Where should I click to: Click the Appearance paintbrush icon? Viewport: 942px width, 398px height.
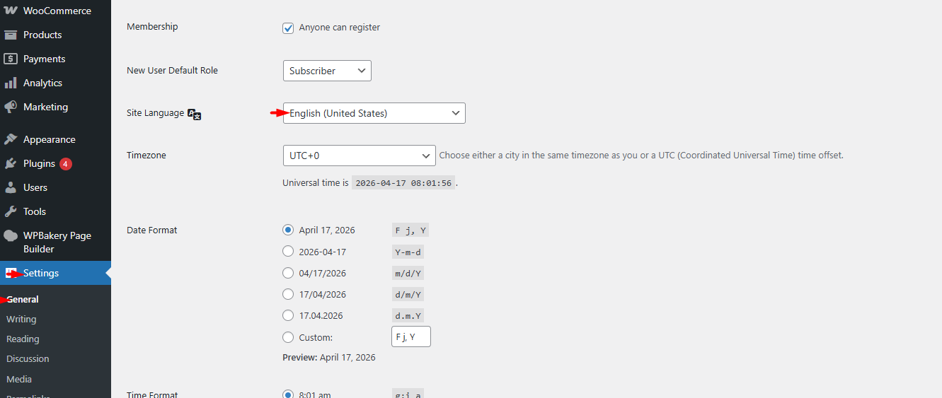click(11, 139)
